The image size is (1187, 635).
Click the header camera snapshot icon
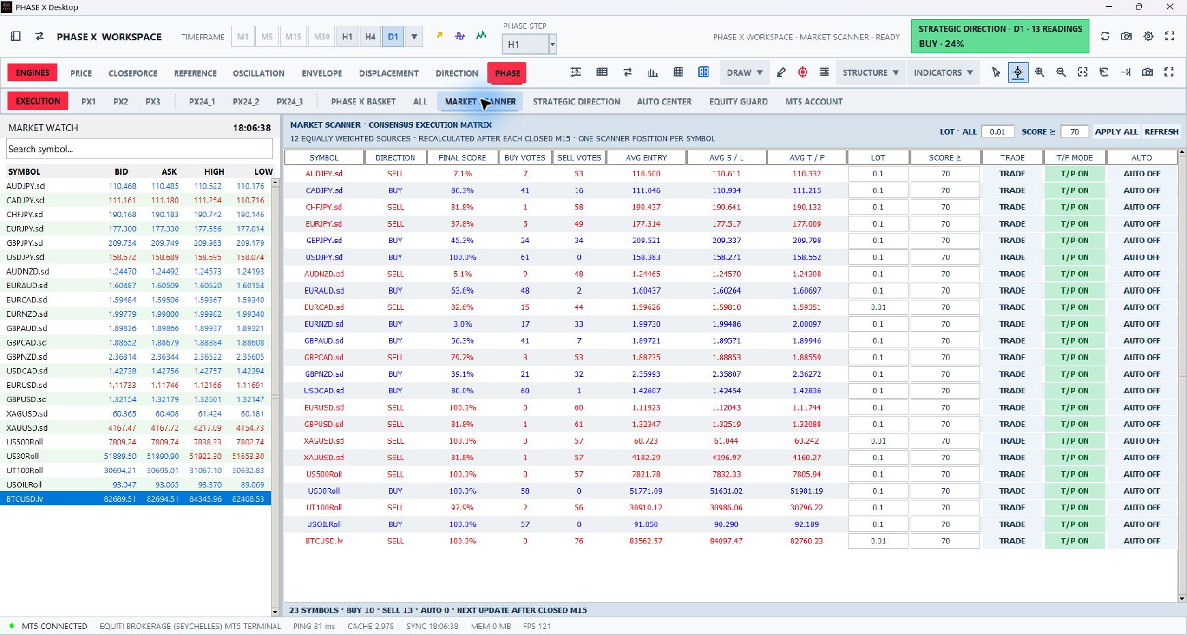pyautogui.click(x=1126, y=36)
